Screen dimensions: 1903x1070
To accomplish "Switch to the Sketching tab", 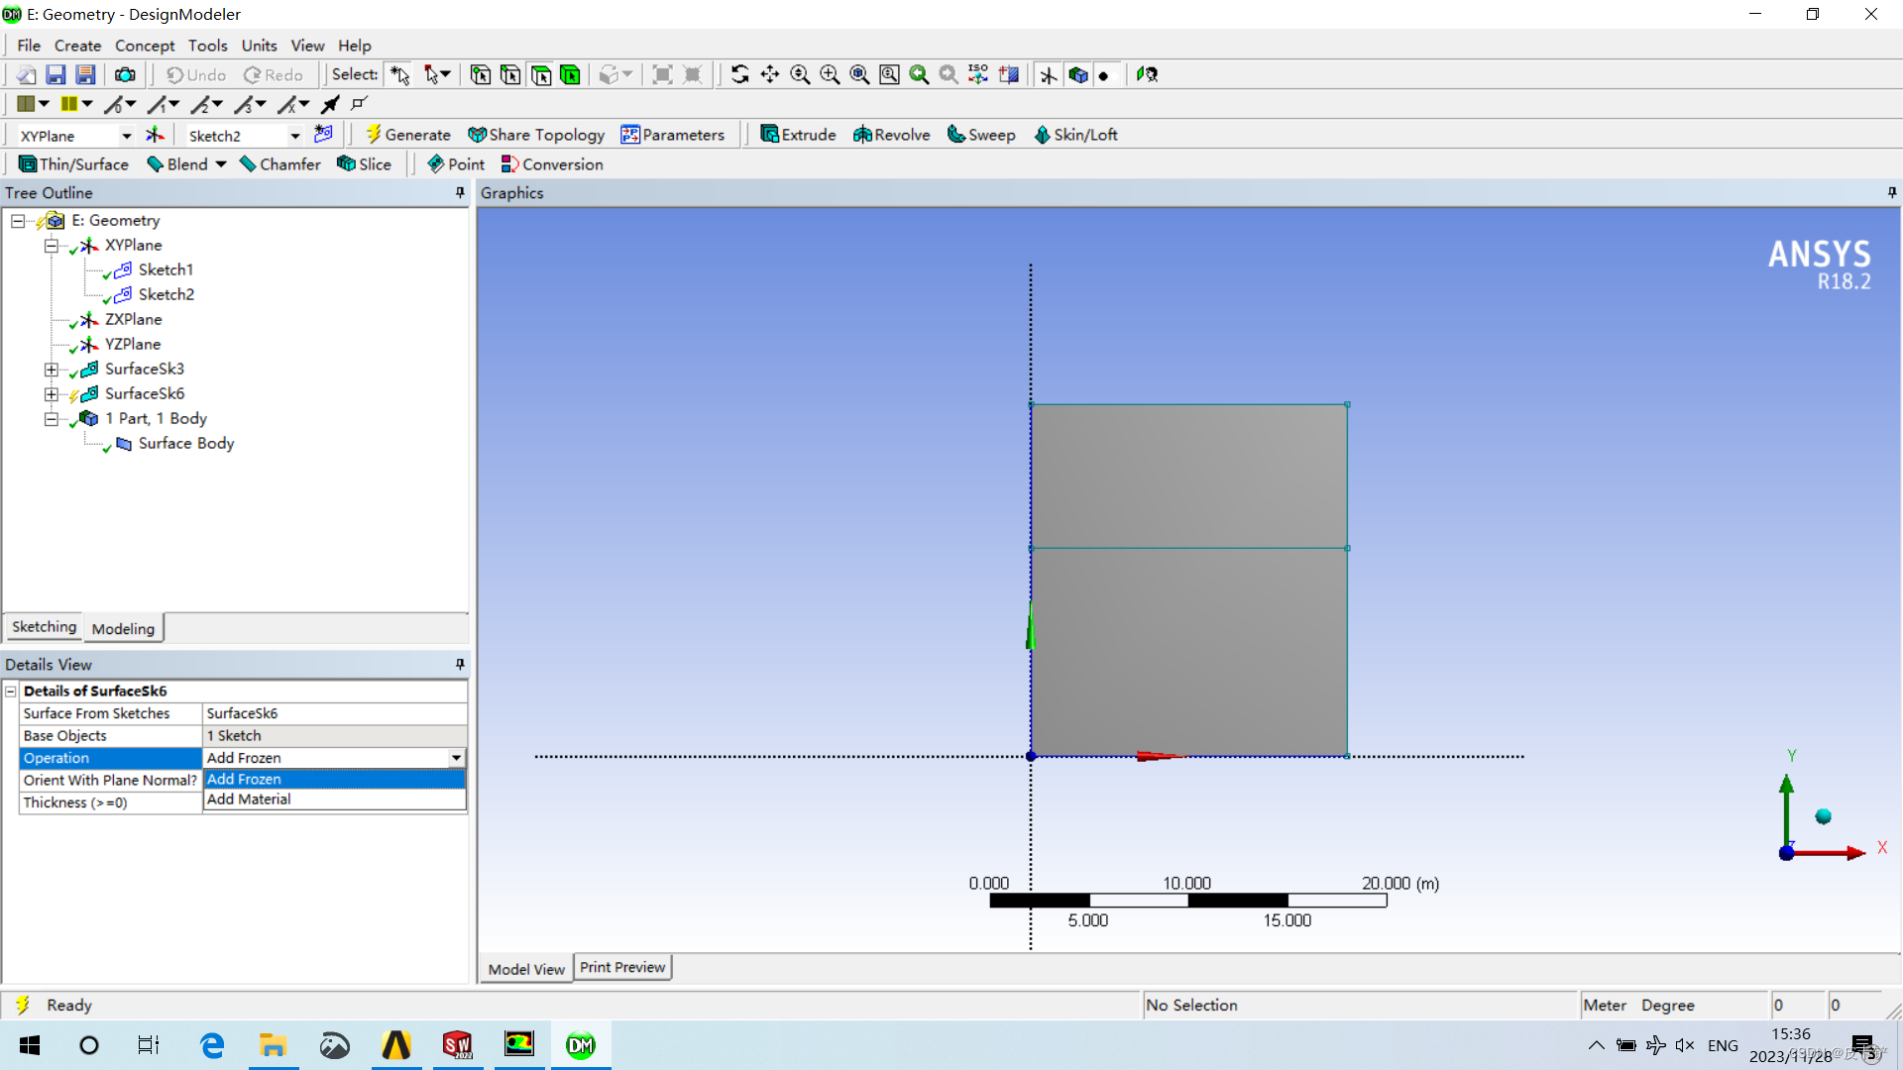I will (x=44, y=626).
